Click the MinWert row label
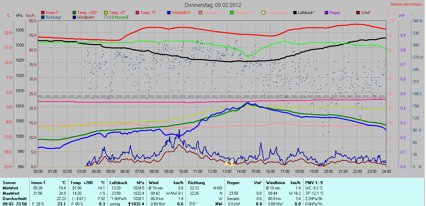Image resolution: width=426 pixels, height=206 pixels. pos(11,188)
